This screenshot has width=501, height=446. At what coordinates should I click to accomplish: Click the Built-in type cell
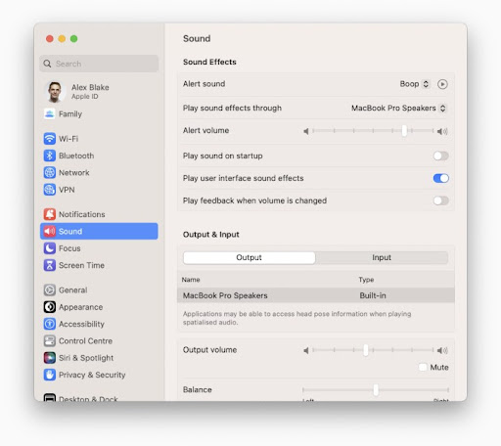point(373,295)
